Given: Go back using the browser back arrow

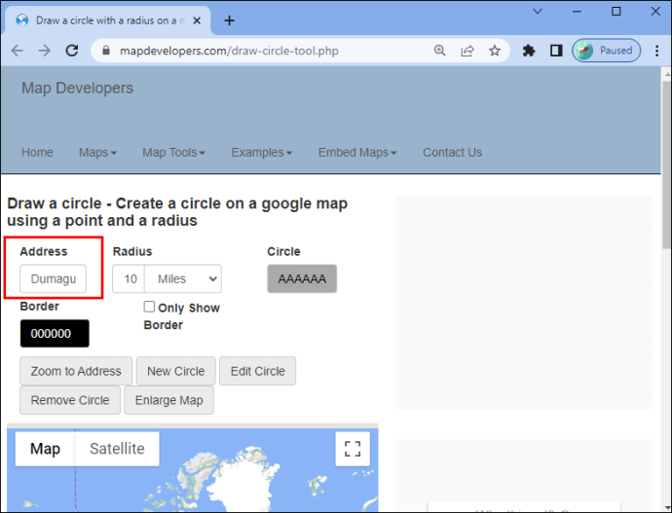Looking at the screenshot, I should point(18,51).
